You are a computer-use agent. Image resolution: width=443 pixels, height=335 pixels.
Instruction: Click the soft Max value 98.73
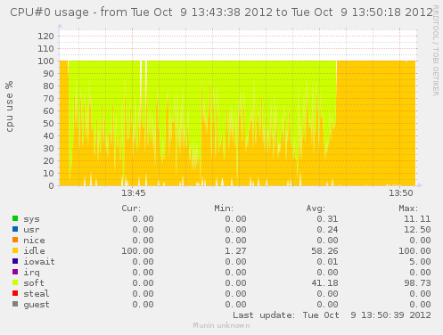click(417, 283)
